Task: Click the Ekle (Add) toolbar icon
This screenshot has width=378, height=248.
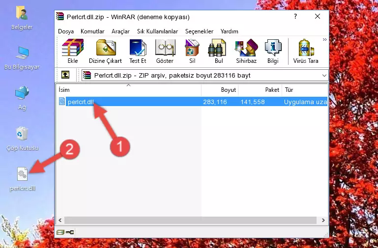Action: point(73,51)
